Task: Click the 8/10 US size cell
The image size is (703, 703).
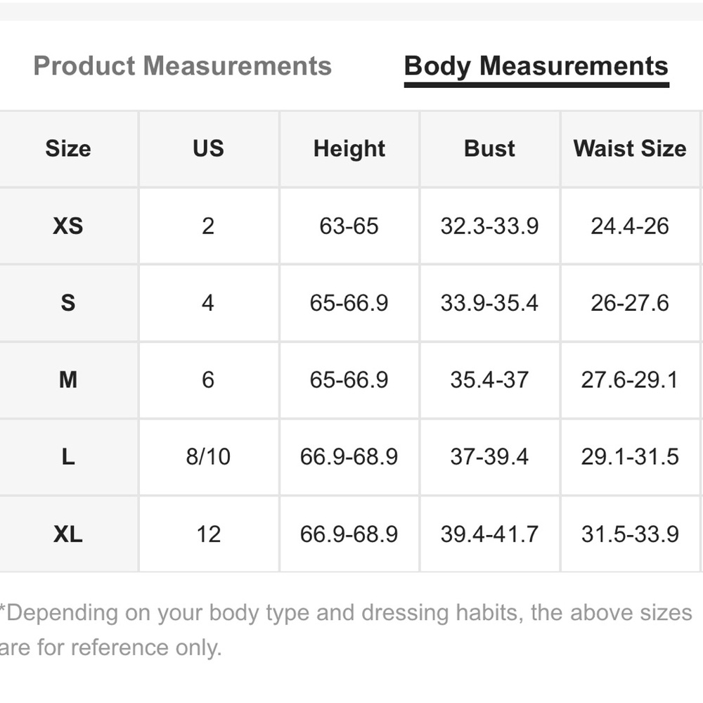Action: (209, 457)
